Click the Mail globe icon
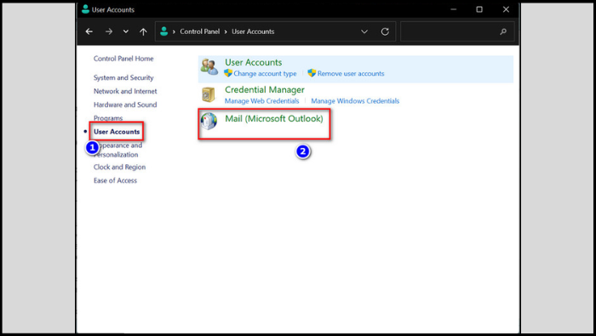 (x=209, y=121)
